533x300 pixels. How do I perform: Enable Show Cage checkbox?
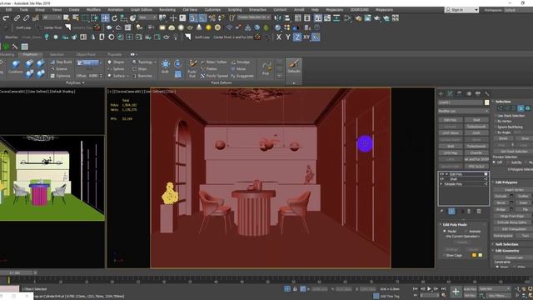(444, 255)
